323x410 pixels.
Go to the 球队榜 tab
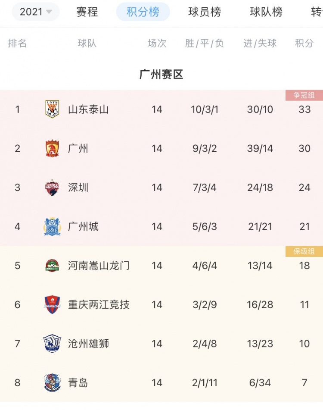(x=266, y=12)
